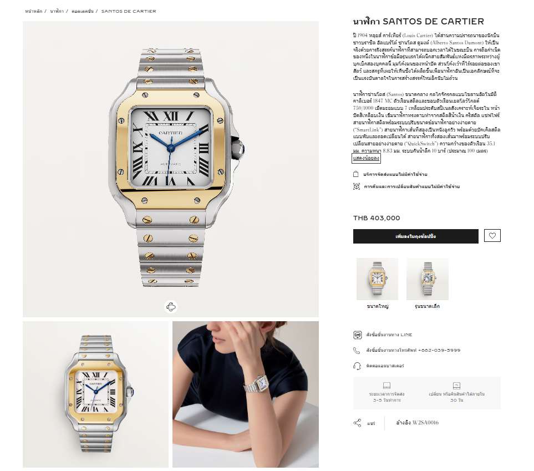
Task: Click the free delivery bag icon
Action: [356, 174]
